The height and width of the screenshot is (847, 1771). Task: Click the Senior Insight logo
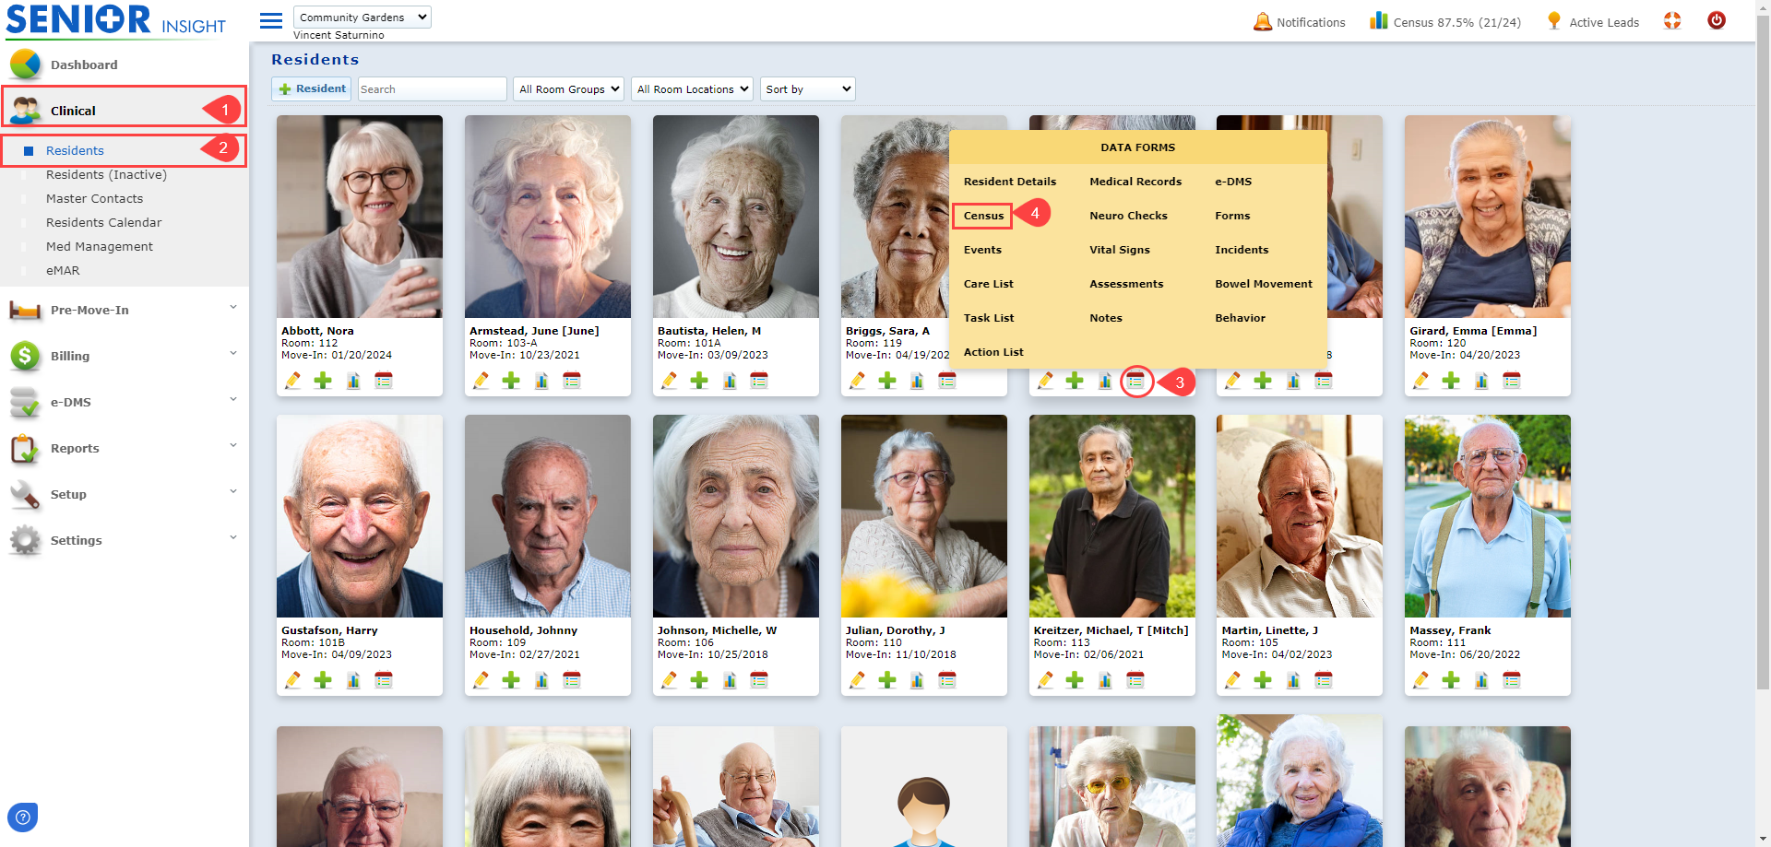115,20
